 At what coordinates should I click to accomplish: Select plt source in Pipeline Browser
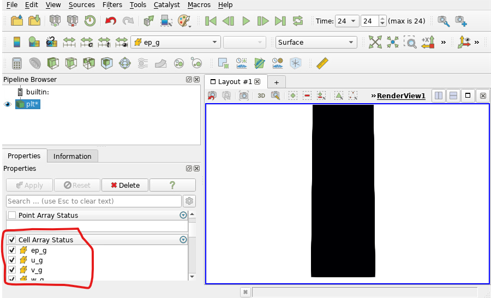click(x=28, y=104)
